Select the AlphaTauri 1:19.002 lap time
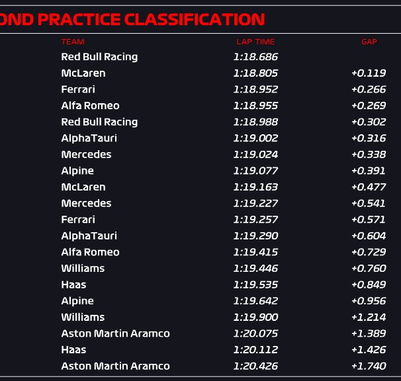 [255, 138]
